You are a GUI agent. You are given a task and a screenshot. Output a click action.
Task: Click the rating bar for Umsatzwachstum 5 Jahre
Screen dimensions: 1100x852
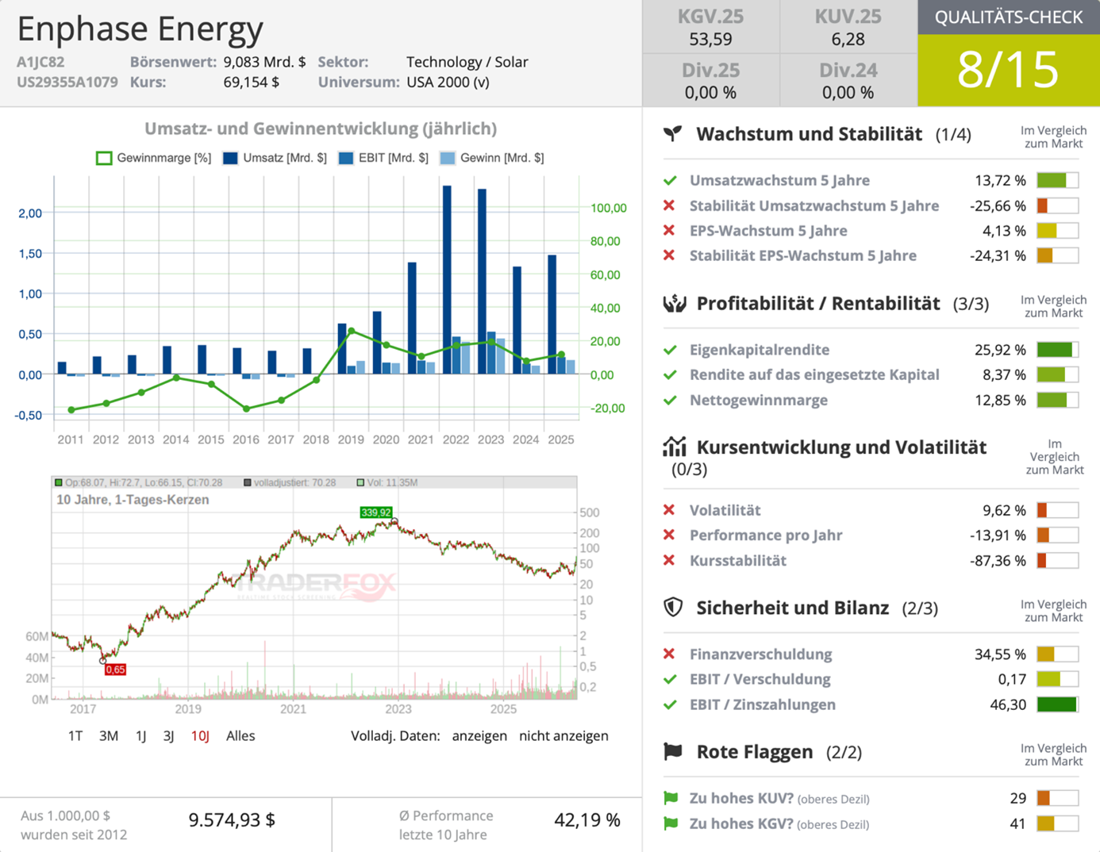point(1057,180)
